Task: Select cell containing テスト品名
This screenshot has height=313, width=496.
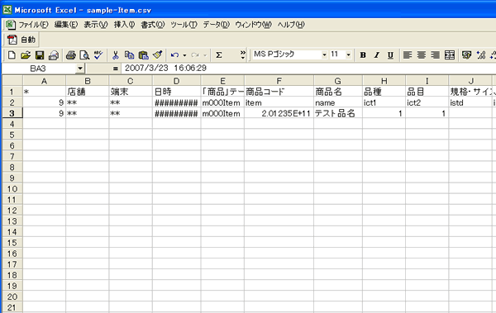Action: click(338, 113)
